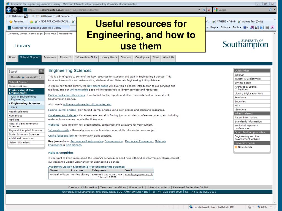282x211 pixels.
Task: Expand favorites bar overflow chevron
Action: point(275,20)
